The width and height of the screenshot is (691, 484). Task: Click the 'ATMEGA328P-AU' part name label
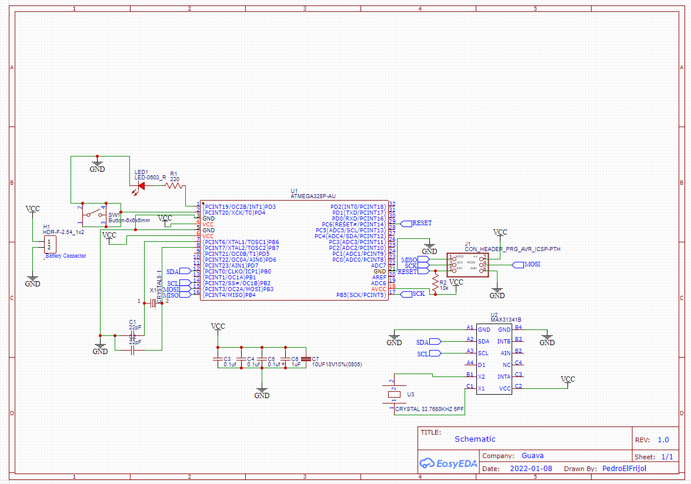pyautogui.click(x=313, y=196)
